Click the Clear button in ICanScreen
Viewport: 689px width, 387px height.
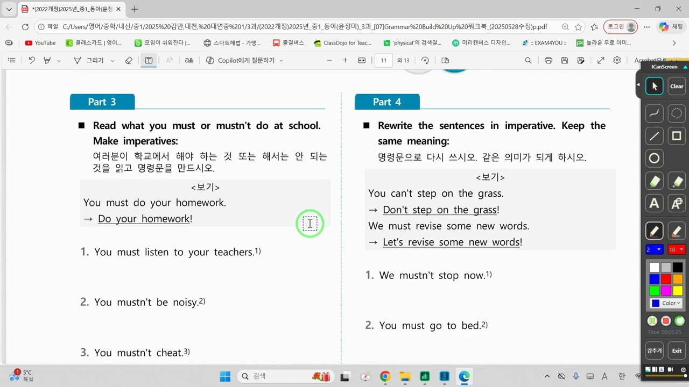pyautogui.click(x=677, y=86)
